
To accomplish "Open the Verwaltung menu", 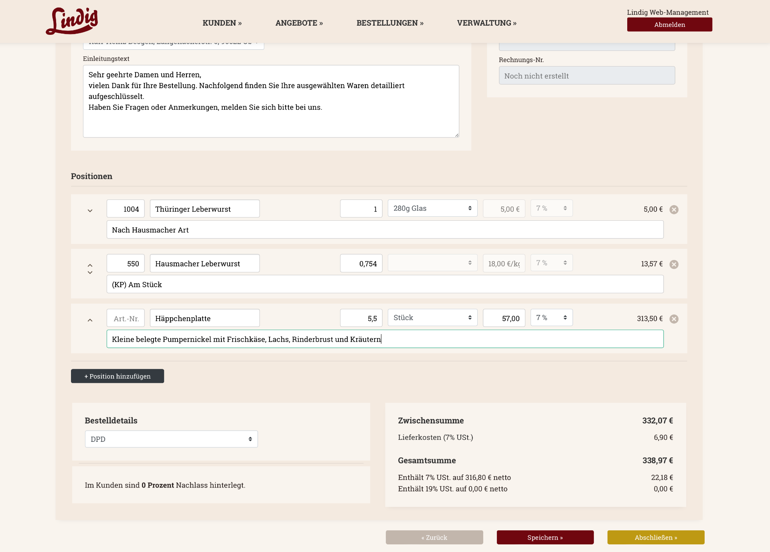I will click(486, 23).
